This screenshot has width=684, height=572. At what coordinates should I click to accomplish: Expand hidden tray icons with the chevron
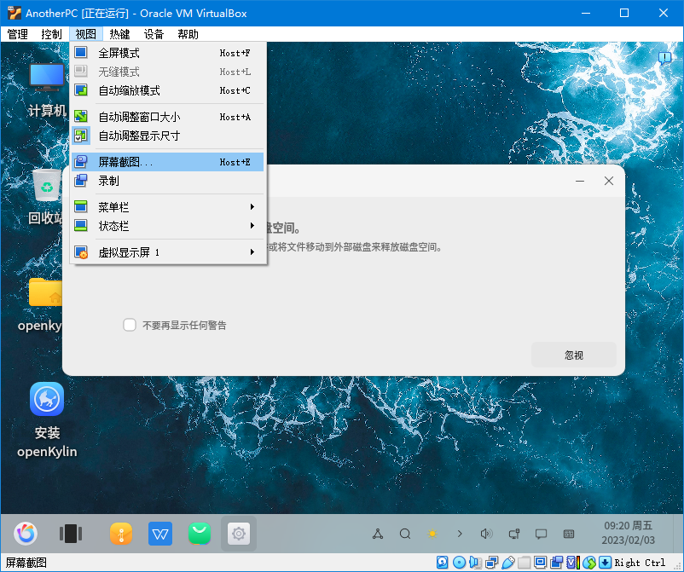[x=460, y=534]
